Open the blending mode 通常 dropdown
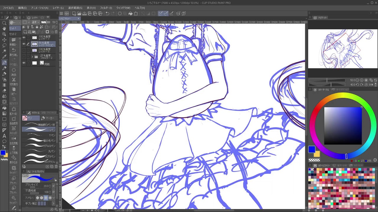378x212 pixels. click(x=35, y=22)
